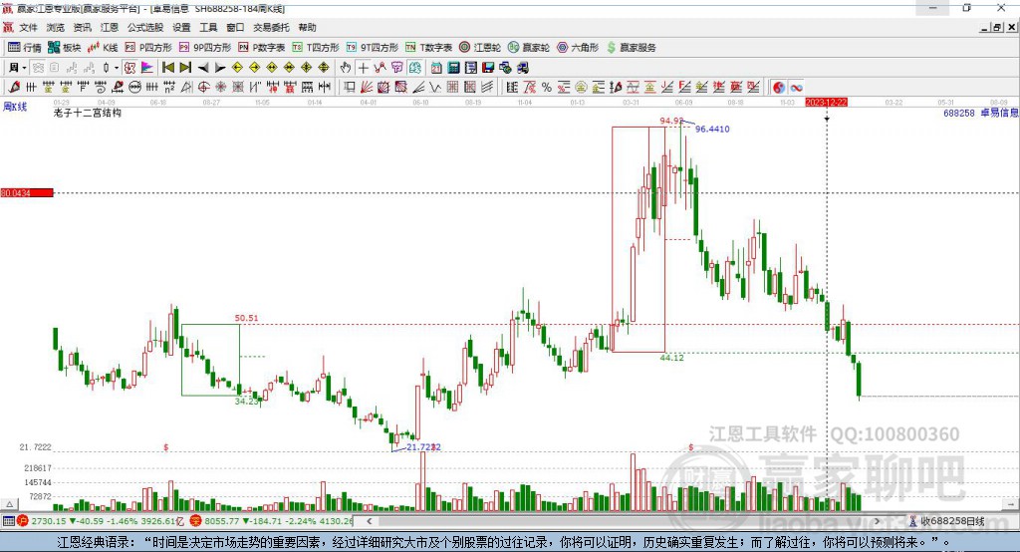
Task: Click the yin-yang taiji icon
Action: tap(779, 88)
